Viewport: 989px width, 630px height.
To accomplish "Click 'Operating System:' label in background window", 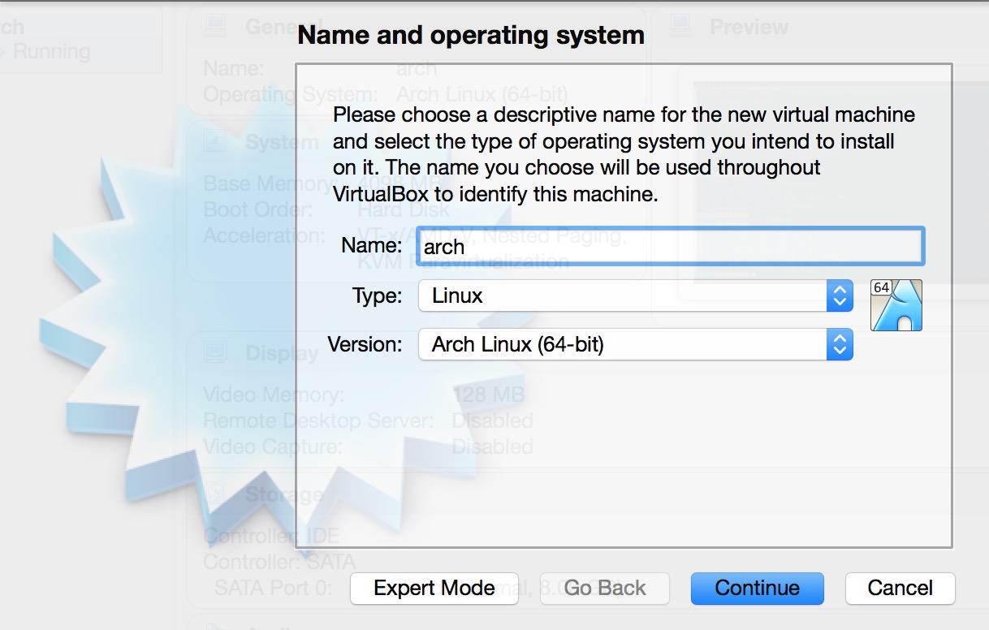I will pos(290,94).
